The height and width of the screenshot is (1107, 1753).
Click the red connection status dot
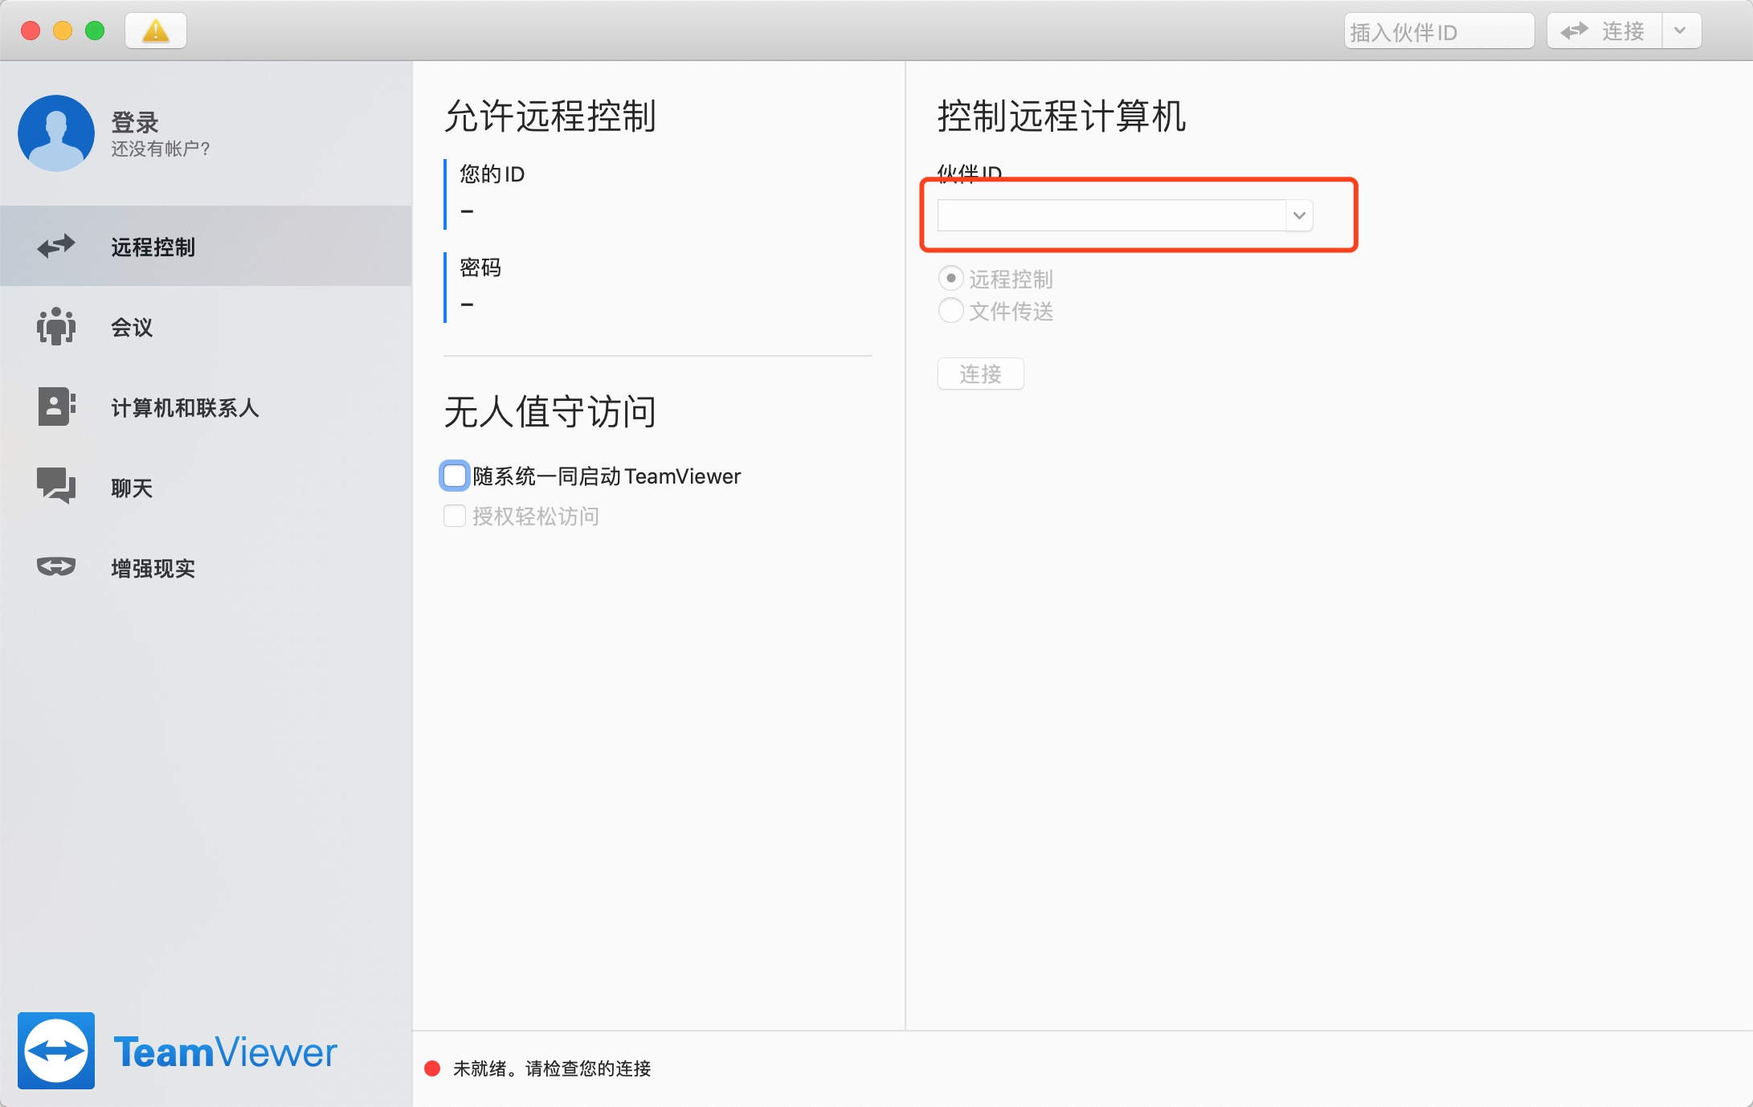click(x=432, y=1068)
